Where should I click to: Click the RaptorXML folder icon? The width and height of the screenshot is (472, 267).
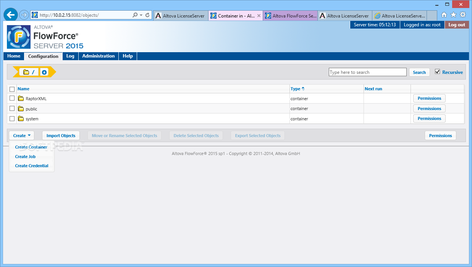[21, 99]
